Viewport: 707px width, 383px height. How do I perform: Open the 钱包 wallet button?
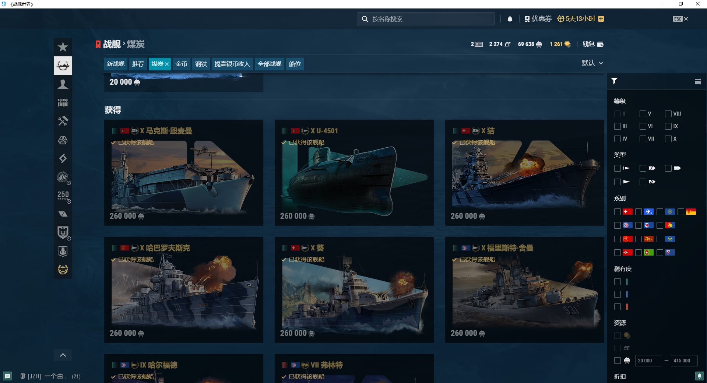tap(593, 44)
